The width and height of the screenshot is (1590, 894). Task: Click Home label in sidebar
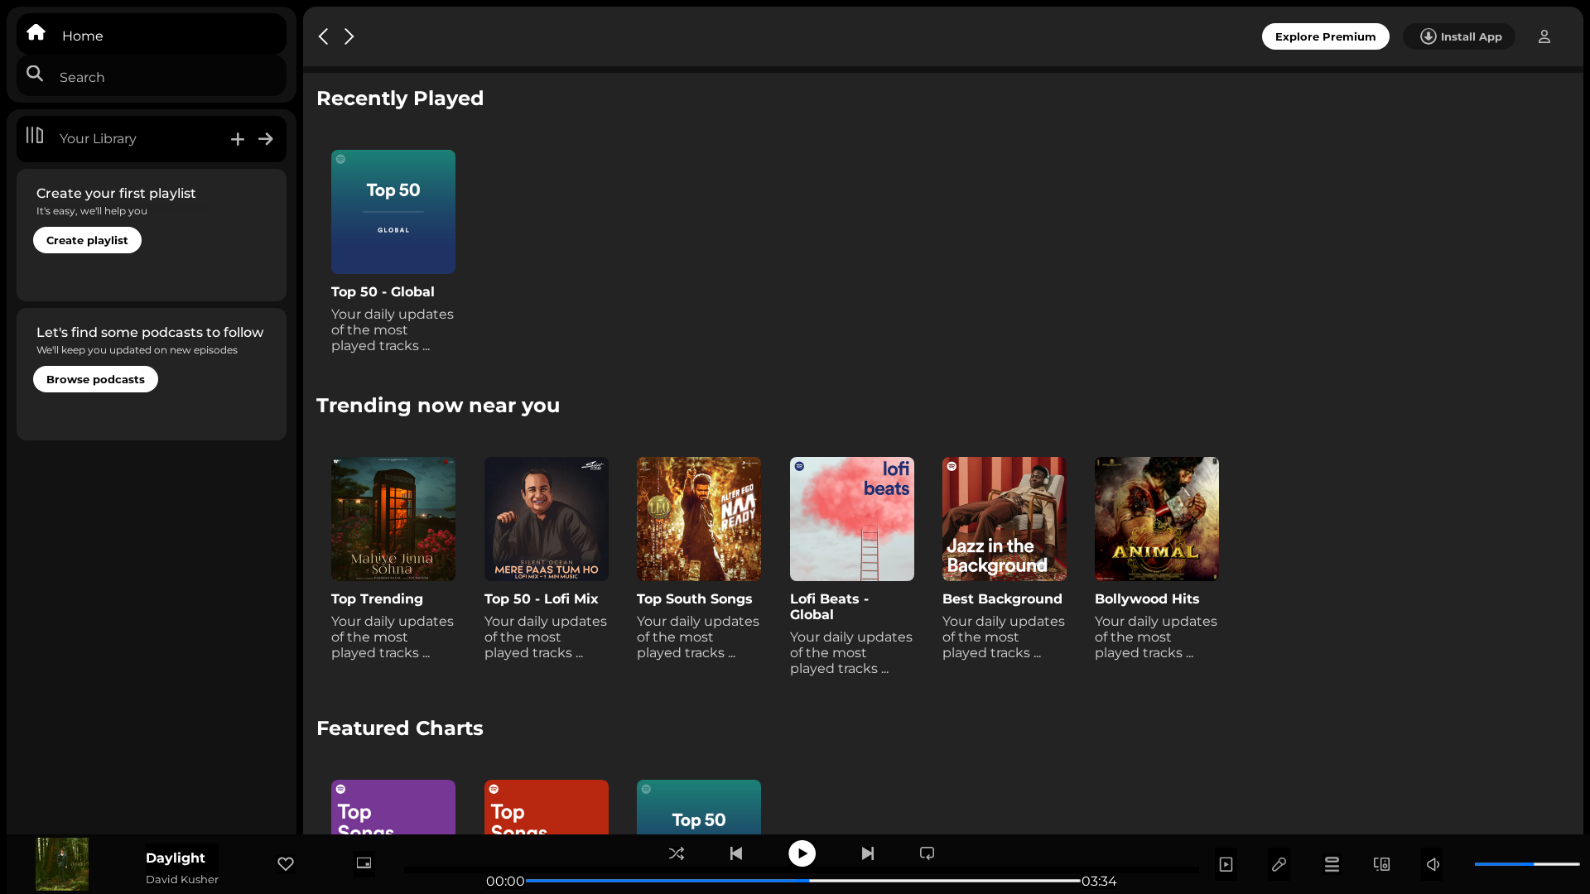(x=83, y=36)
